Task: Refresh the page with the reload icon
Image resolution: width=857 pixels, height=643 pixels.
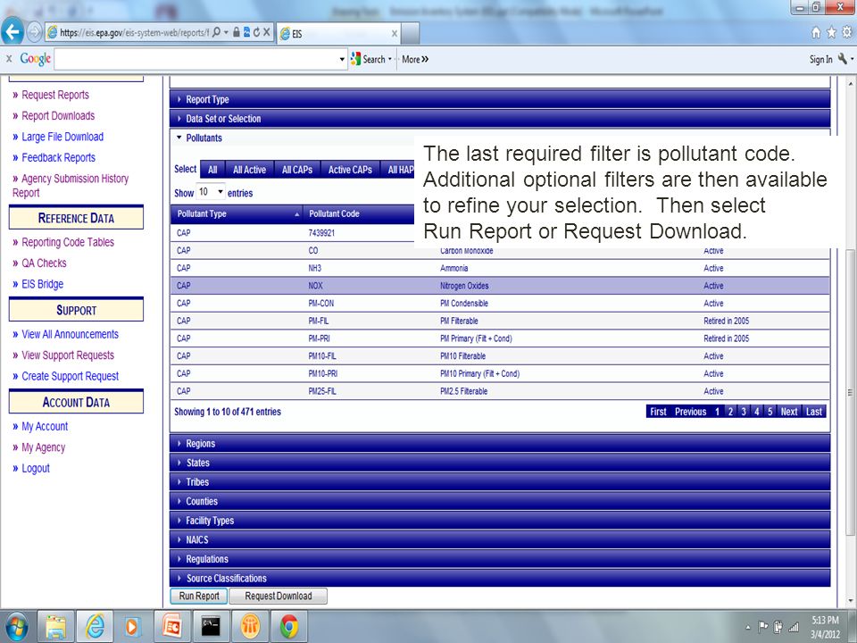Action: point(256,32)
